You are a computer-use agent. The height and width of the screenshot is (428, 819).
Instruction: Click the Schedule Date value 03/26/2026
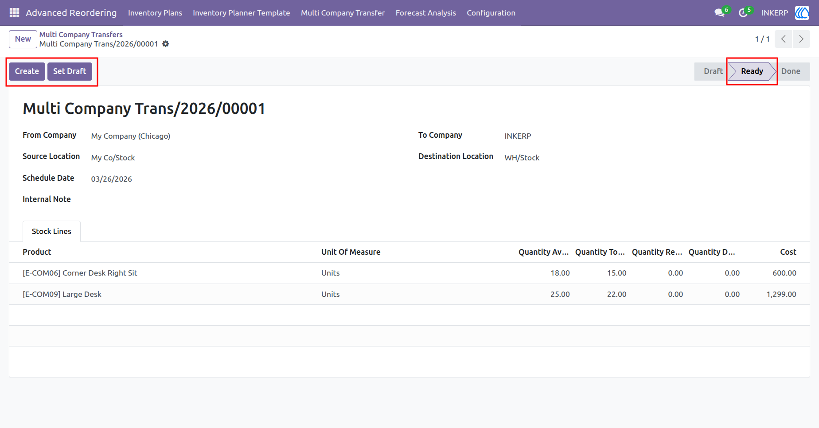click(x=112, y=179)
